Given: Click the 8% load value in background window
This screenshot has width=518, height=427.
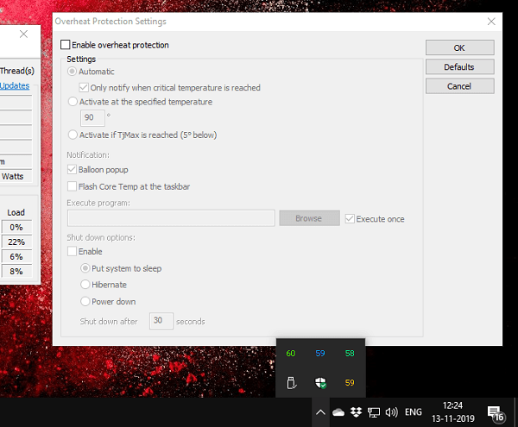Looking at the screenshot, I should [16, 271].
